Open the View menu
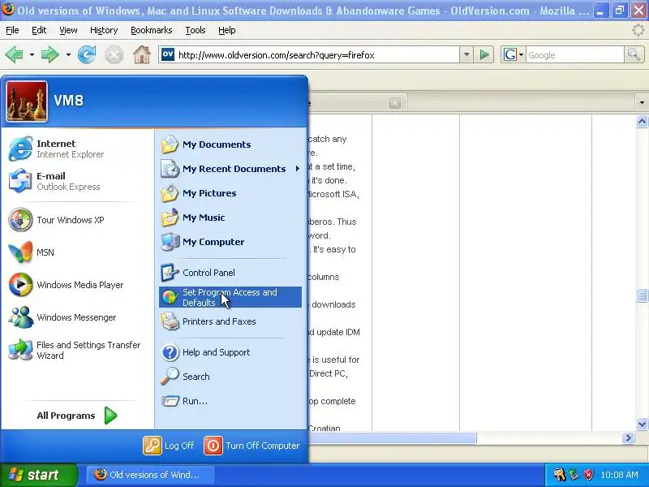The image size is (649, 487). (x=68, y=30)
